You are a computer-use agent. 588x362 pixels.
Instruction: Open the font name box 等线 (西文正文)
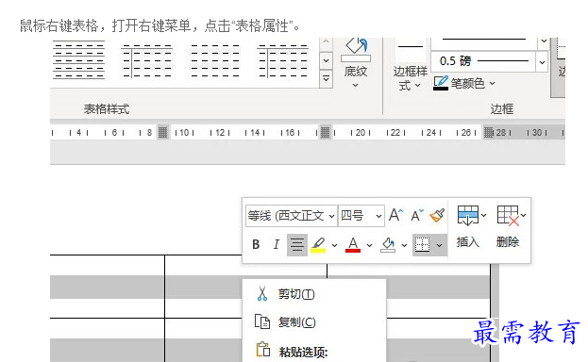pos(292,216)
